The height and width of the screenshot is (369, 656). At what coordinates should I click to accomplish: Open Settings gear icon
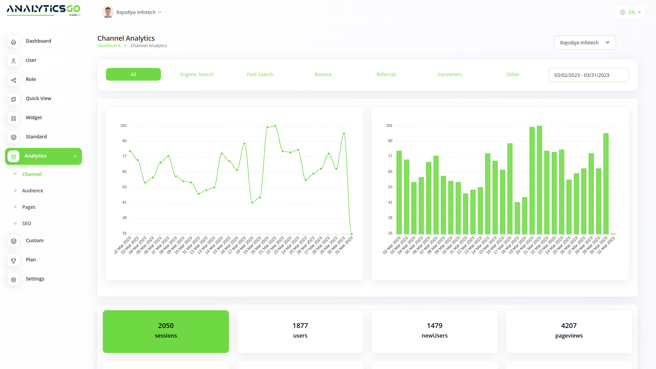13,279
